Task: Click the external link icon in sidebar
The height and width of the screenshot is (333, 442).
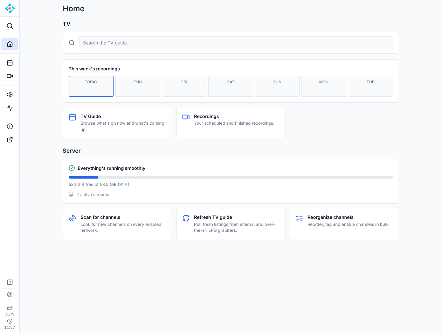Action: click(10, 140)
